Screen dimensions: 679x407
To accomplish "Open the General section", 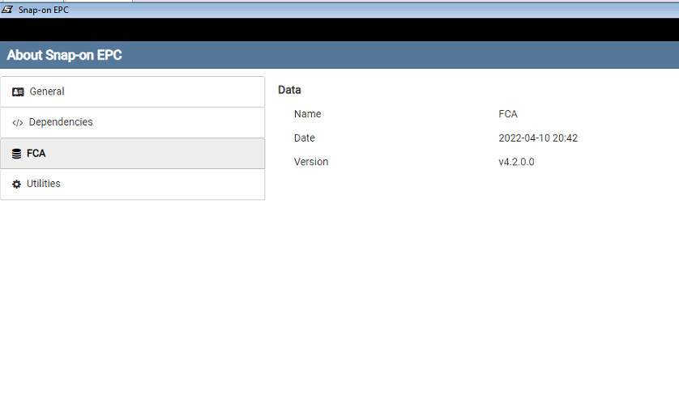I will point(133,91).
